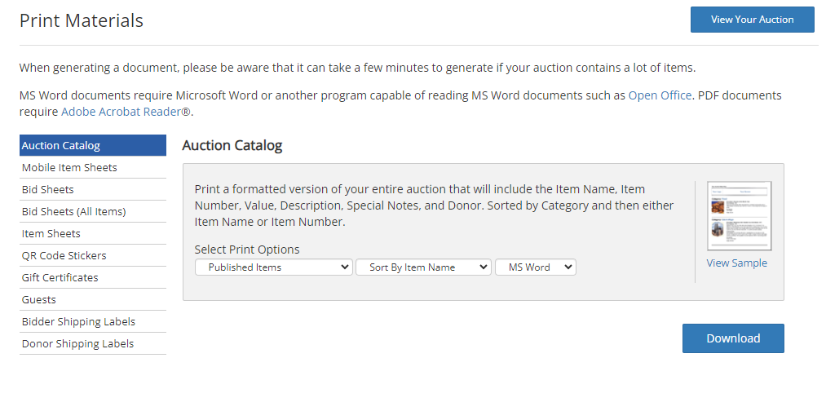Image resolution: width=826 pixels, height=402 pixels.
Task: Click the Auction Catalog section heading
Action: [232, 145]
